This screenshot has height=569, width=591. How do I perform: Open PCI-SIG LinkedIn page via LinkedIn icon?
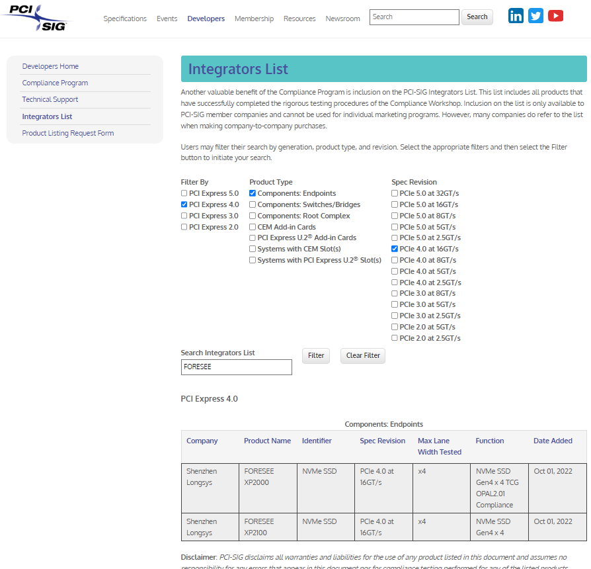[516, 15]
